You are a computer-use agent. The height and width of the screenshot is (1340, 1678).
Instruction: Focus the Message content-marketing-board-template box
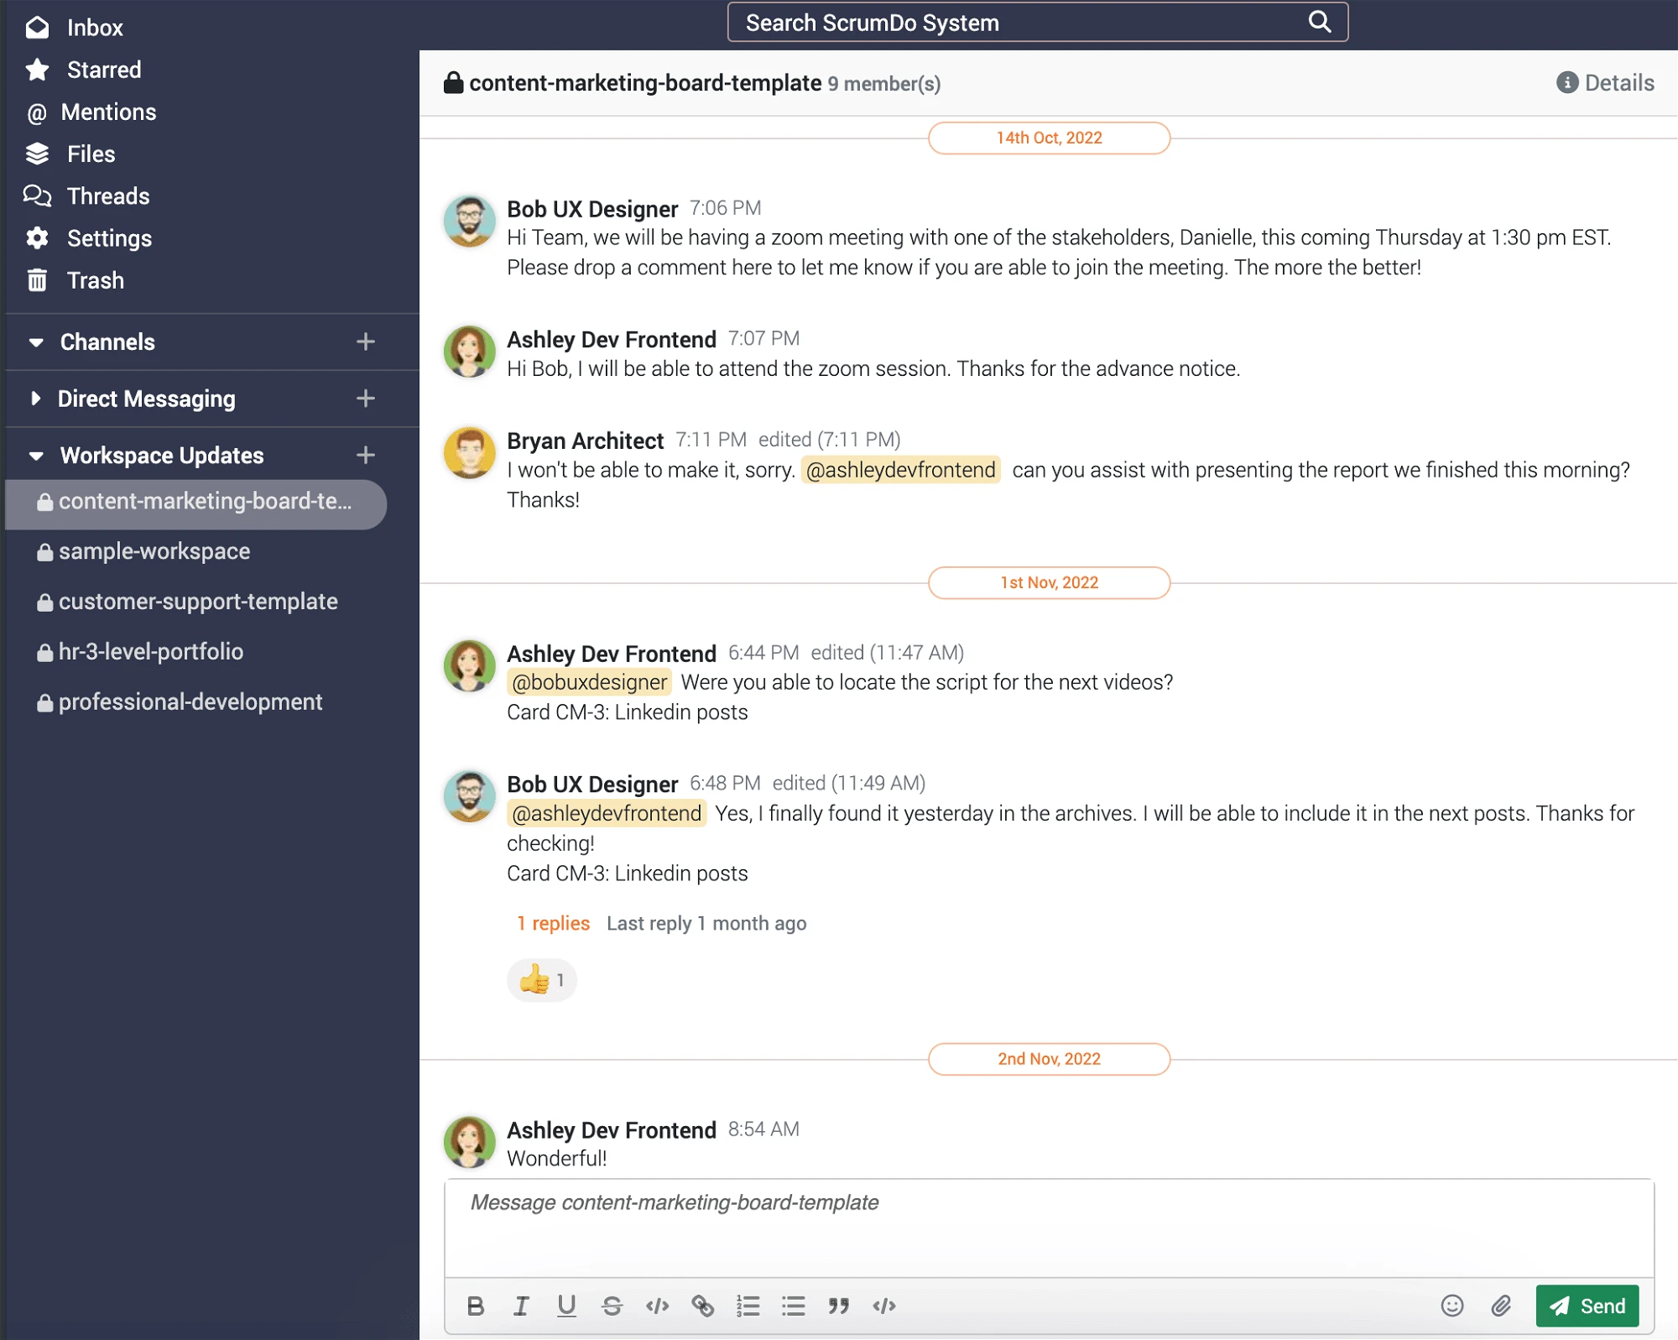coord(1049,1228)
